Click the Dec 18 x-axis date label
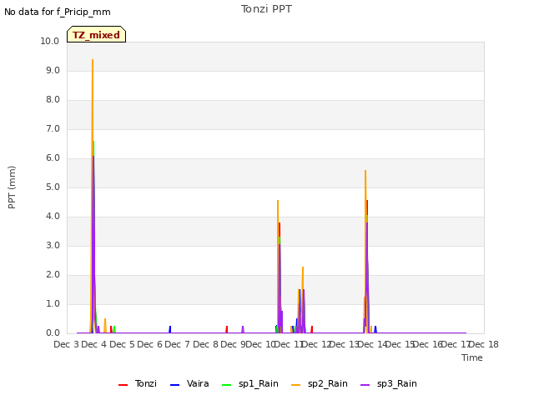Image resolution: width=534 pixels, height=400 pixels. pyautogui.click(x=484, y=344)
